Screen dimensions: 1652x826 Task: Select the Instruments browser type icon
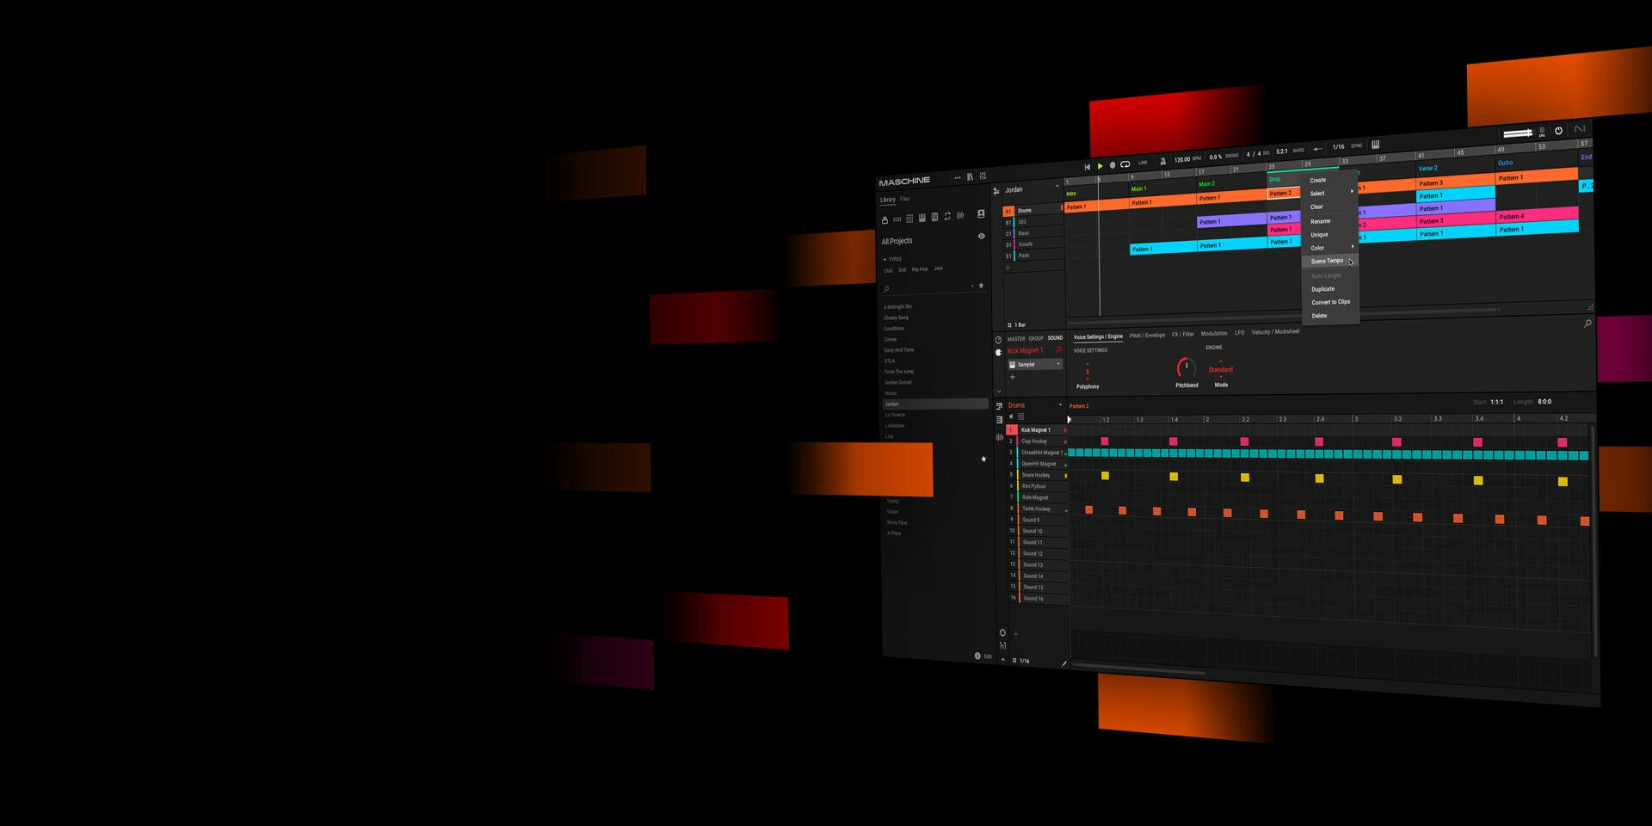coord(922,218)
